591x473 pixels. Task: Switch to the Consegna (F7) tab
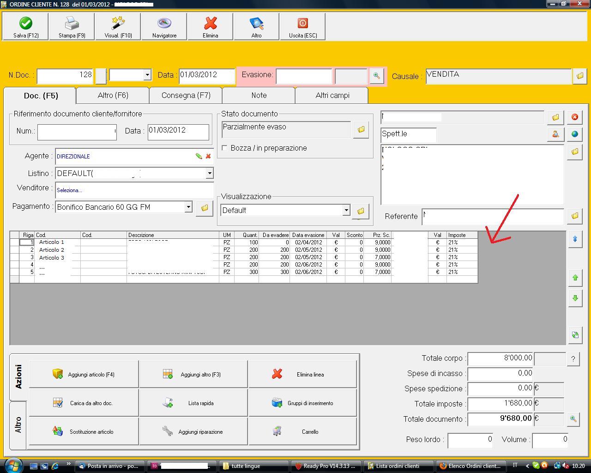186,95
